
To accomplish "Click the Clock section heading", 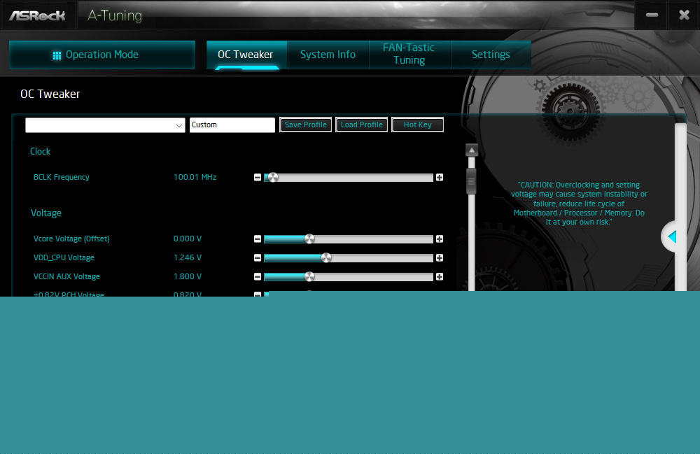I will [40, 152].
